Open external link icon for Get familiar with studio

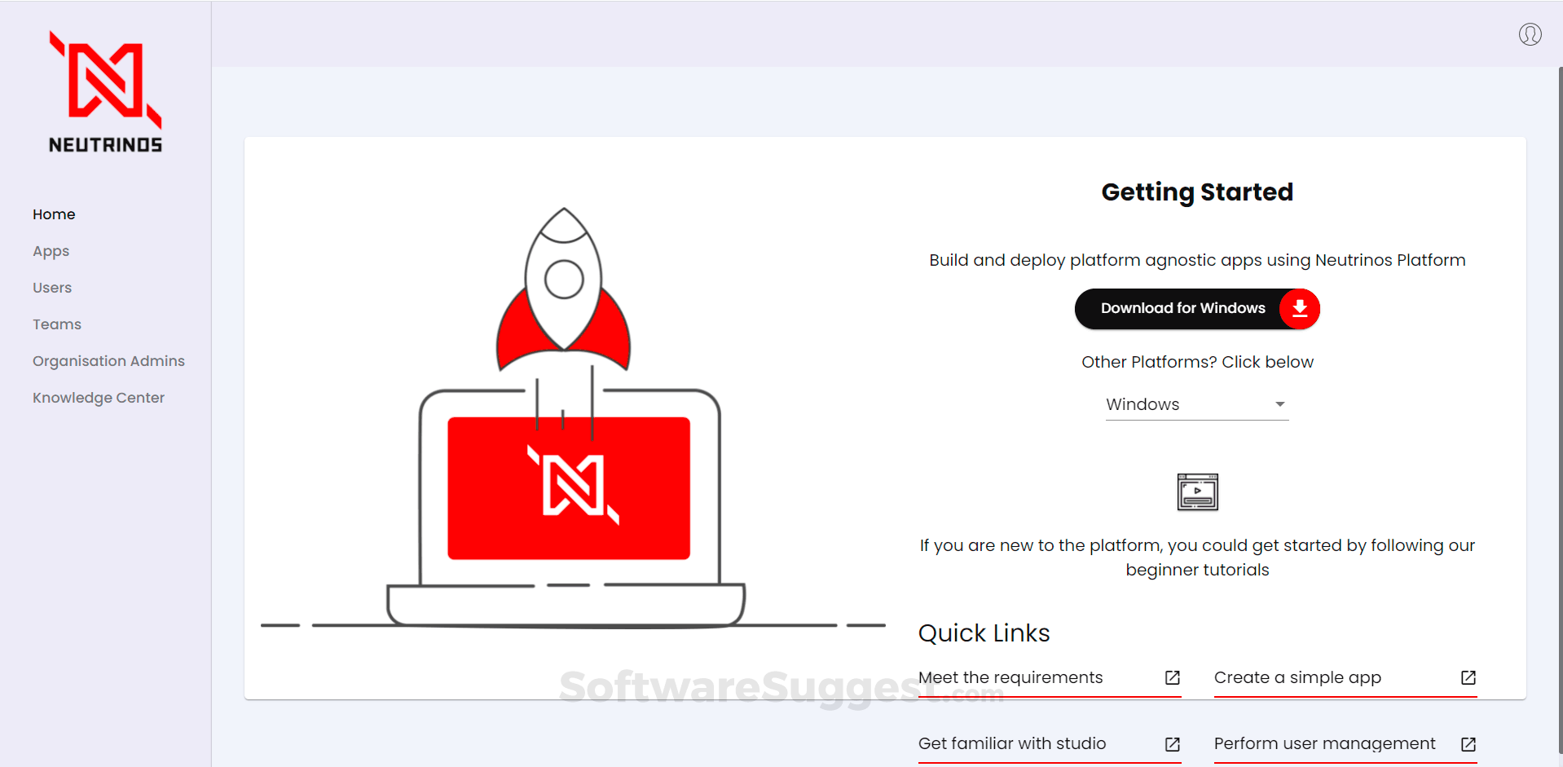click(1172, 744)
